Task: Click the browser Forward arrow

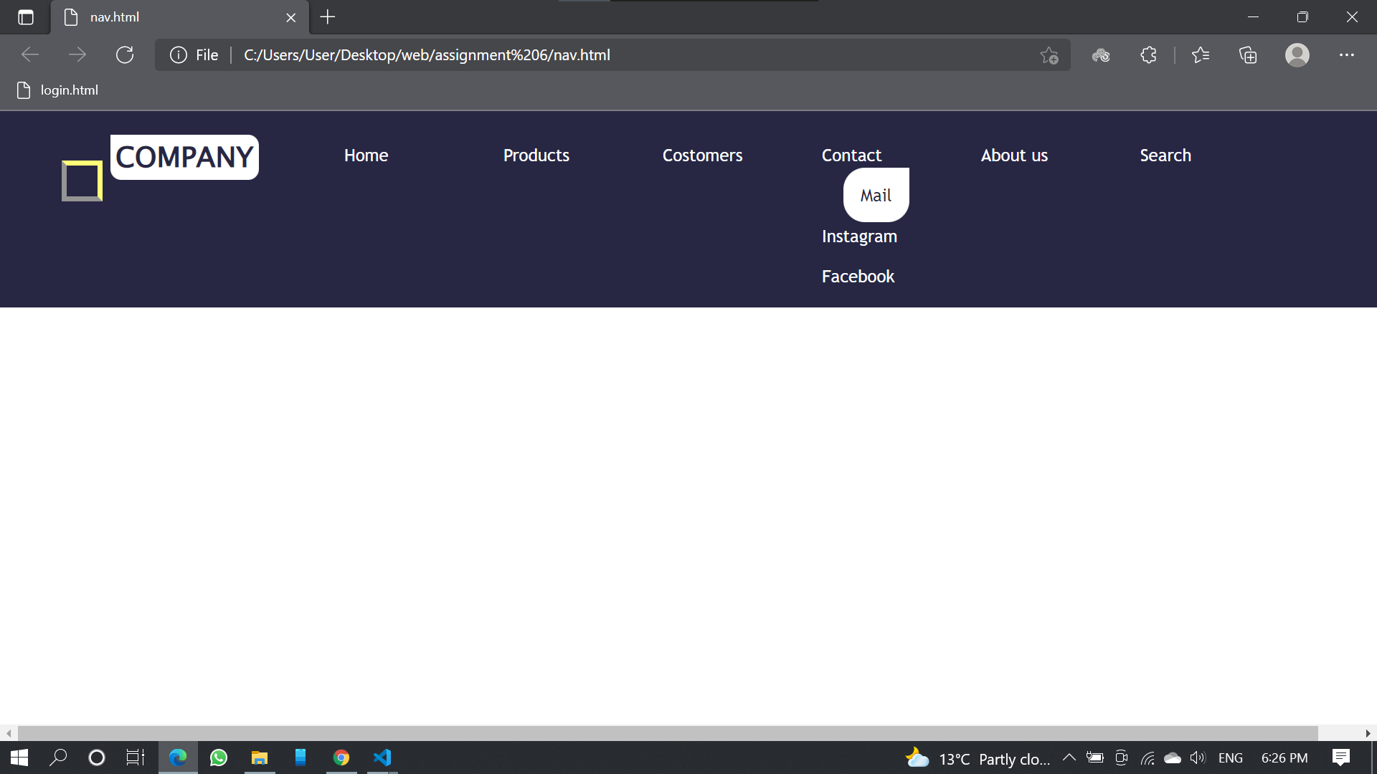Action: coord(77,54)
